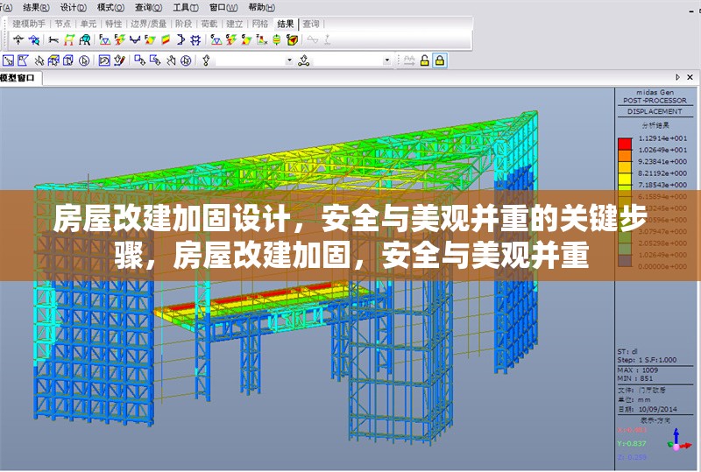Display Plane Stress contour icon
The height and width of the screenshot is (472, 701).
pyautogui.click(x=246, y=39)
